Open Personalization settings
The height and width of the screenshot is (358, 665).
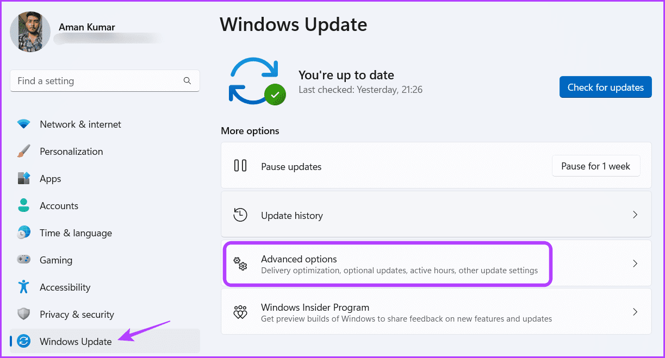105,152
